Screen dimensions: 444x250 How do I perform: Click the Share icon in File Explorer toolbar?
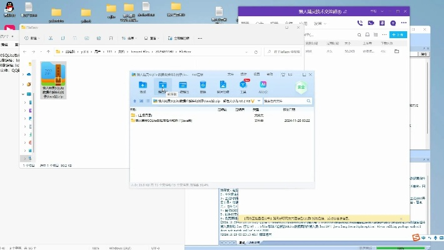[x=99, y=38]
